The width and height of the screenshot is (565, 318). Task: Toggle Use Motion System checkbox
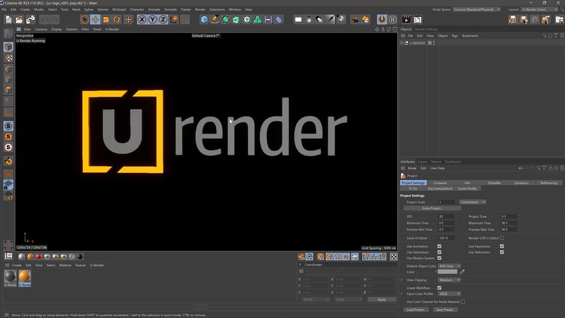coord(439,258)
